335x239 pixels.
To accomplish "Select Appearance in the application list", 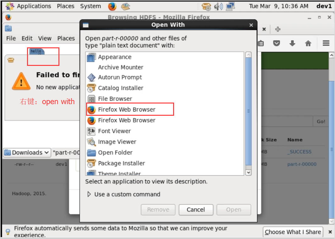I will click(x=165, y=57).
